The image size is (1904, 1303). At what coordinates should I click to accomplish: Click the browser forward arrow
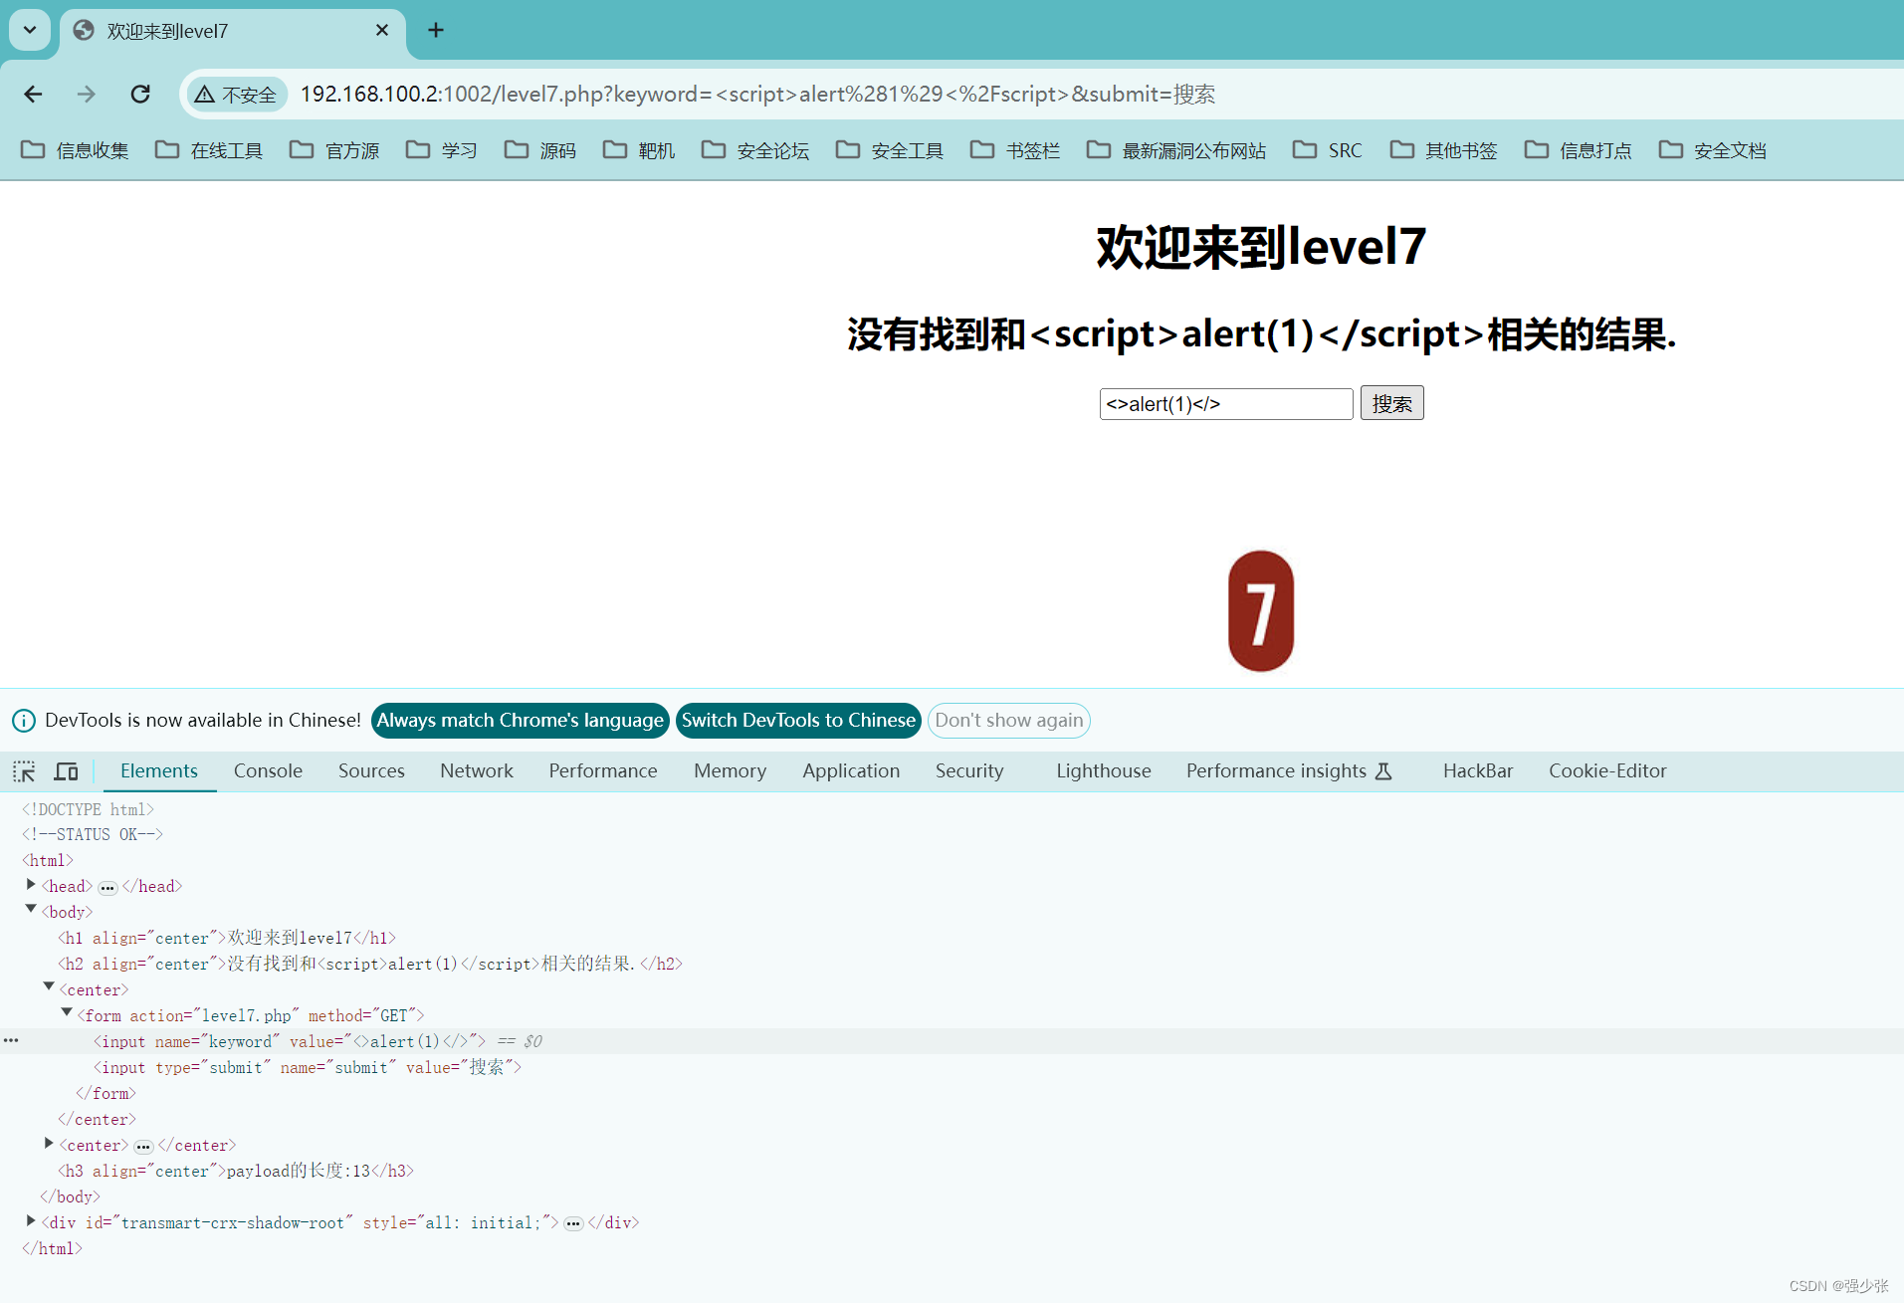tap(87, 94)
